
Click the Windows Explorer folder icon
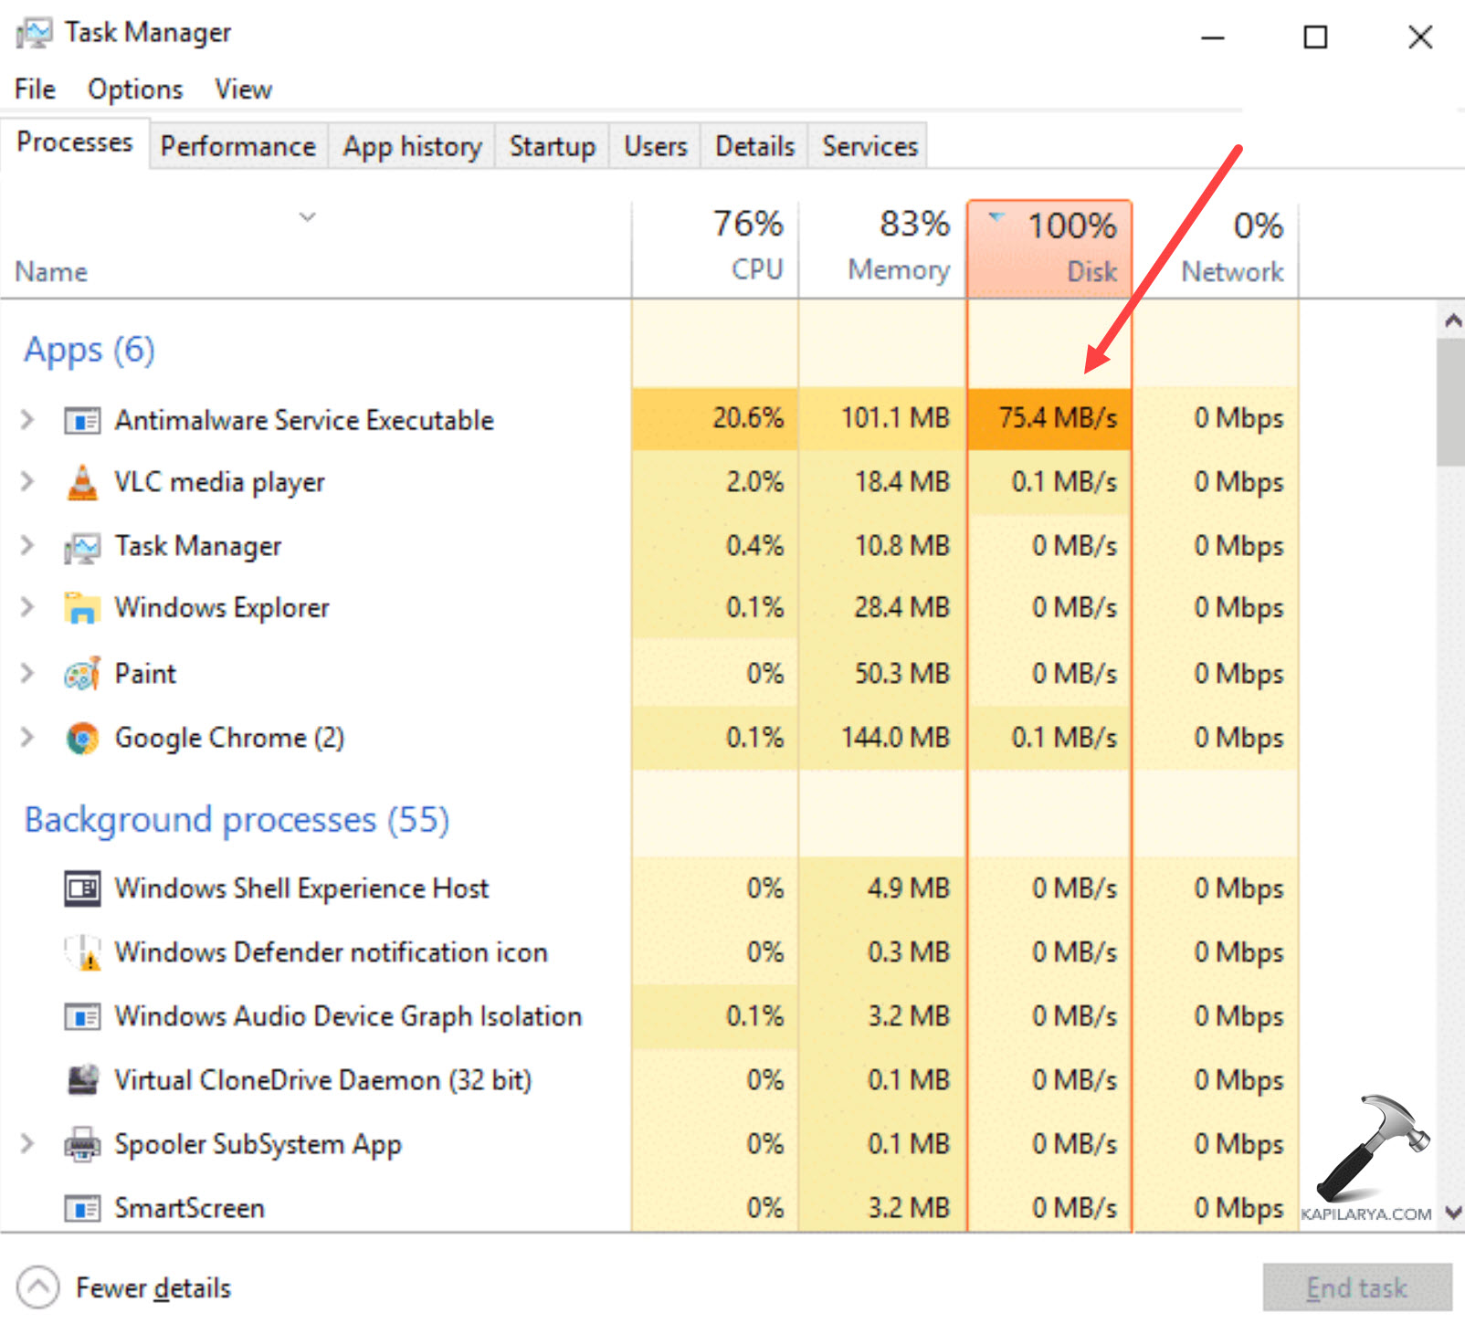tap(82, 607)
